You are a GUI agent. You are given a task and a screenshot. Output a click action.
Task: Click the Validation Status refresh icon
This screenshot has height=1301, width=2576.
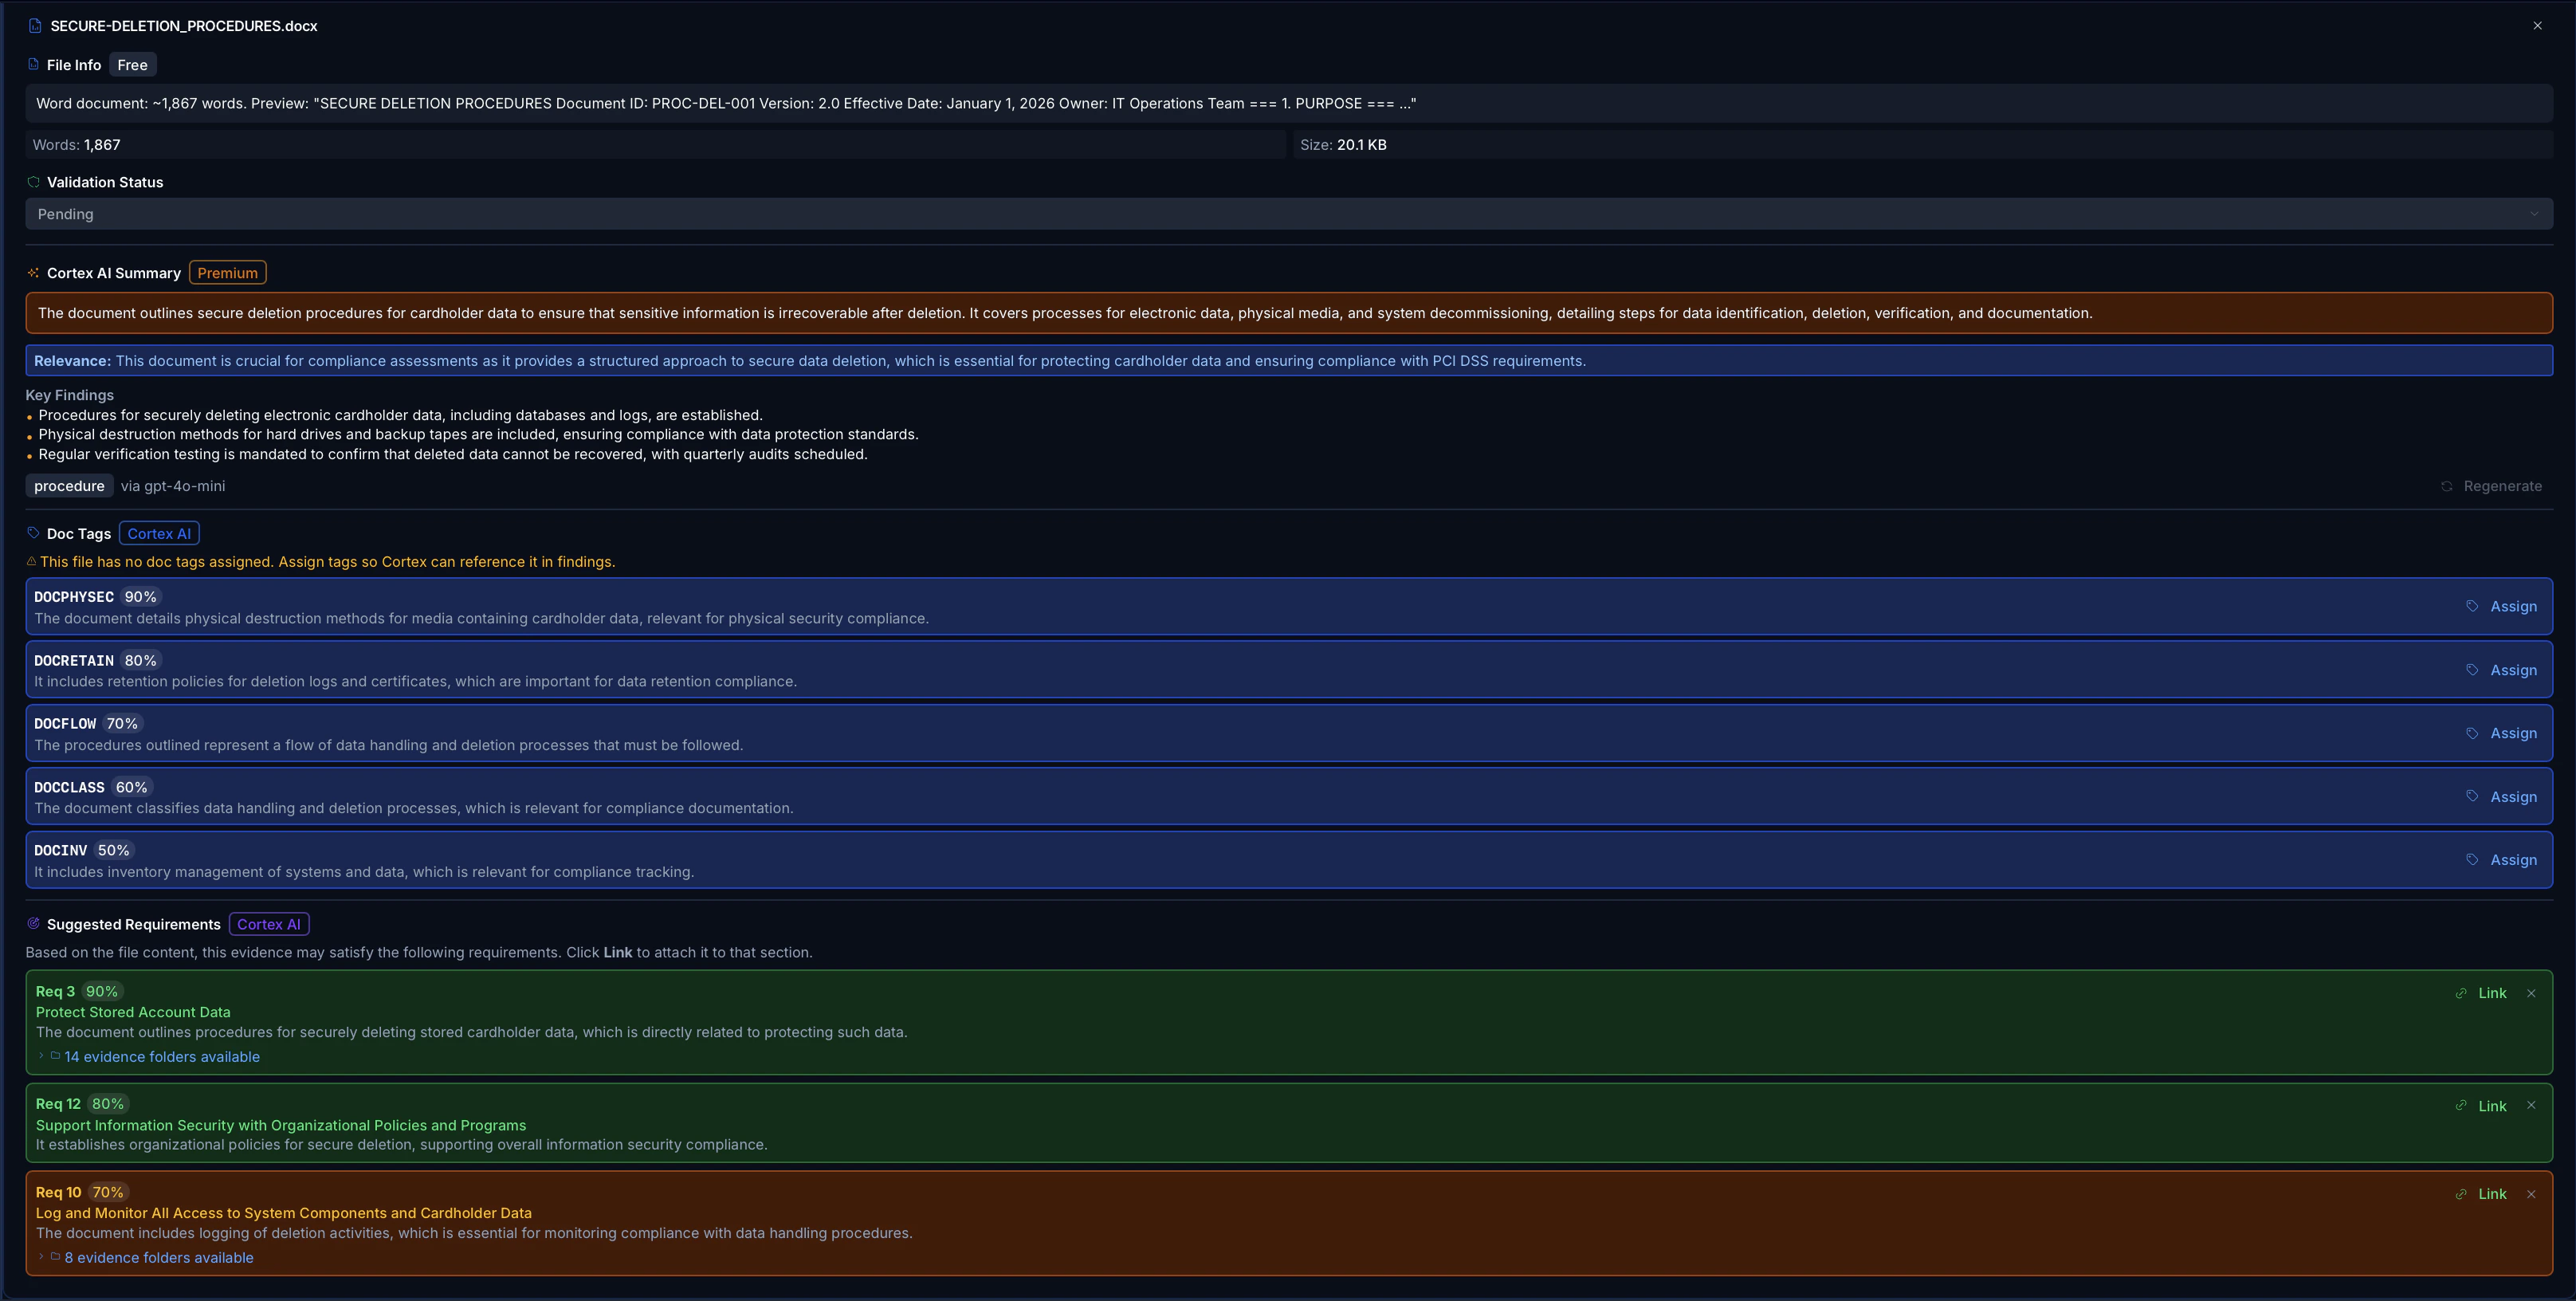coord(33,182)
